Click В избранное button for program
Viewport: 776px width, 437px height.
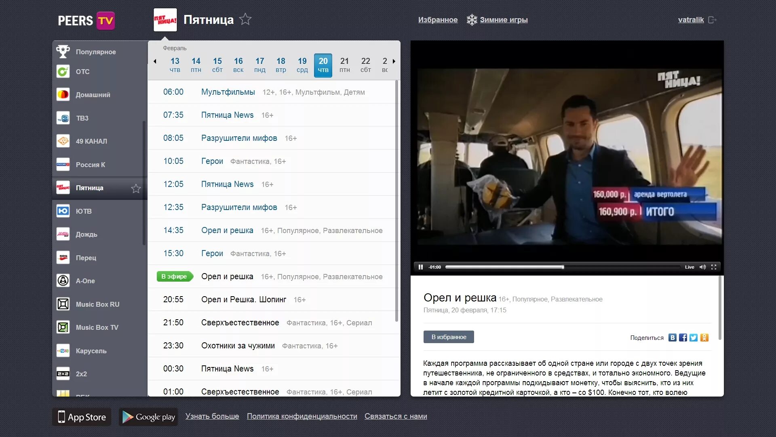pyautogui.click(x=448, y=337)
